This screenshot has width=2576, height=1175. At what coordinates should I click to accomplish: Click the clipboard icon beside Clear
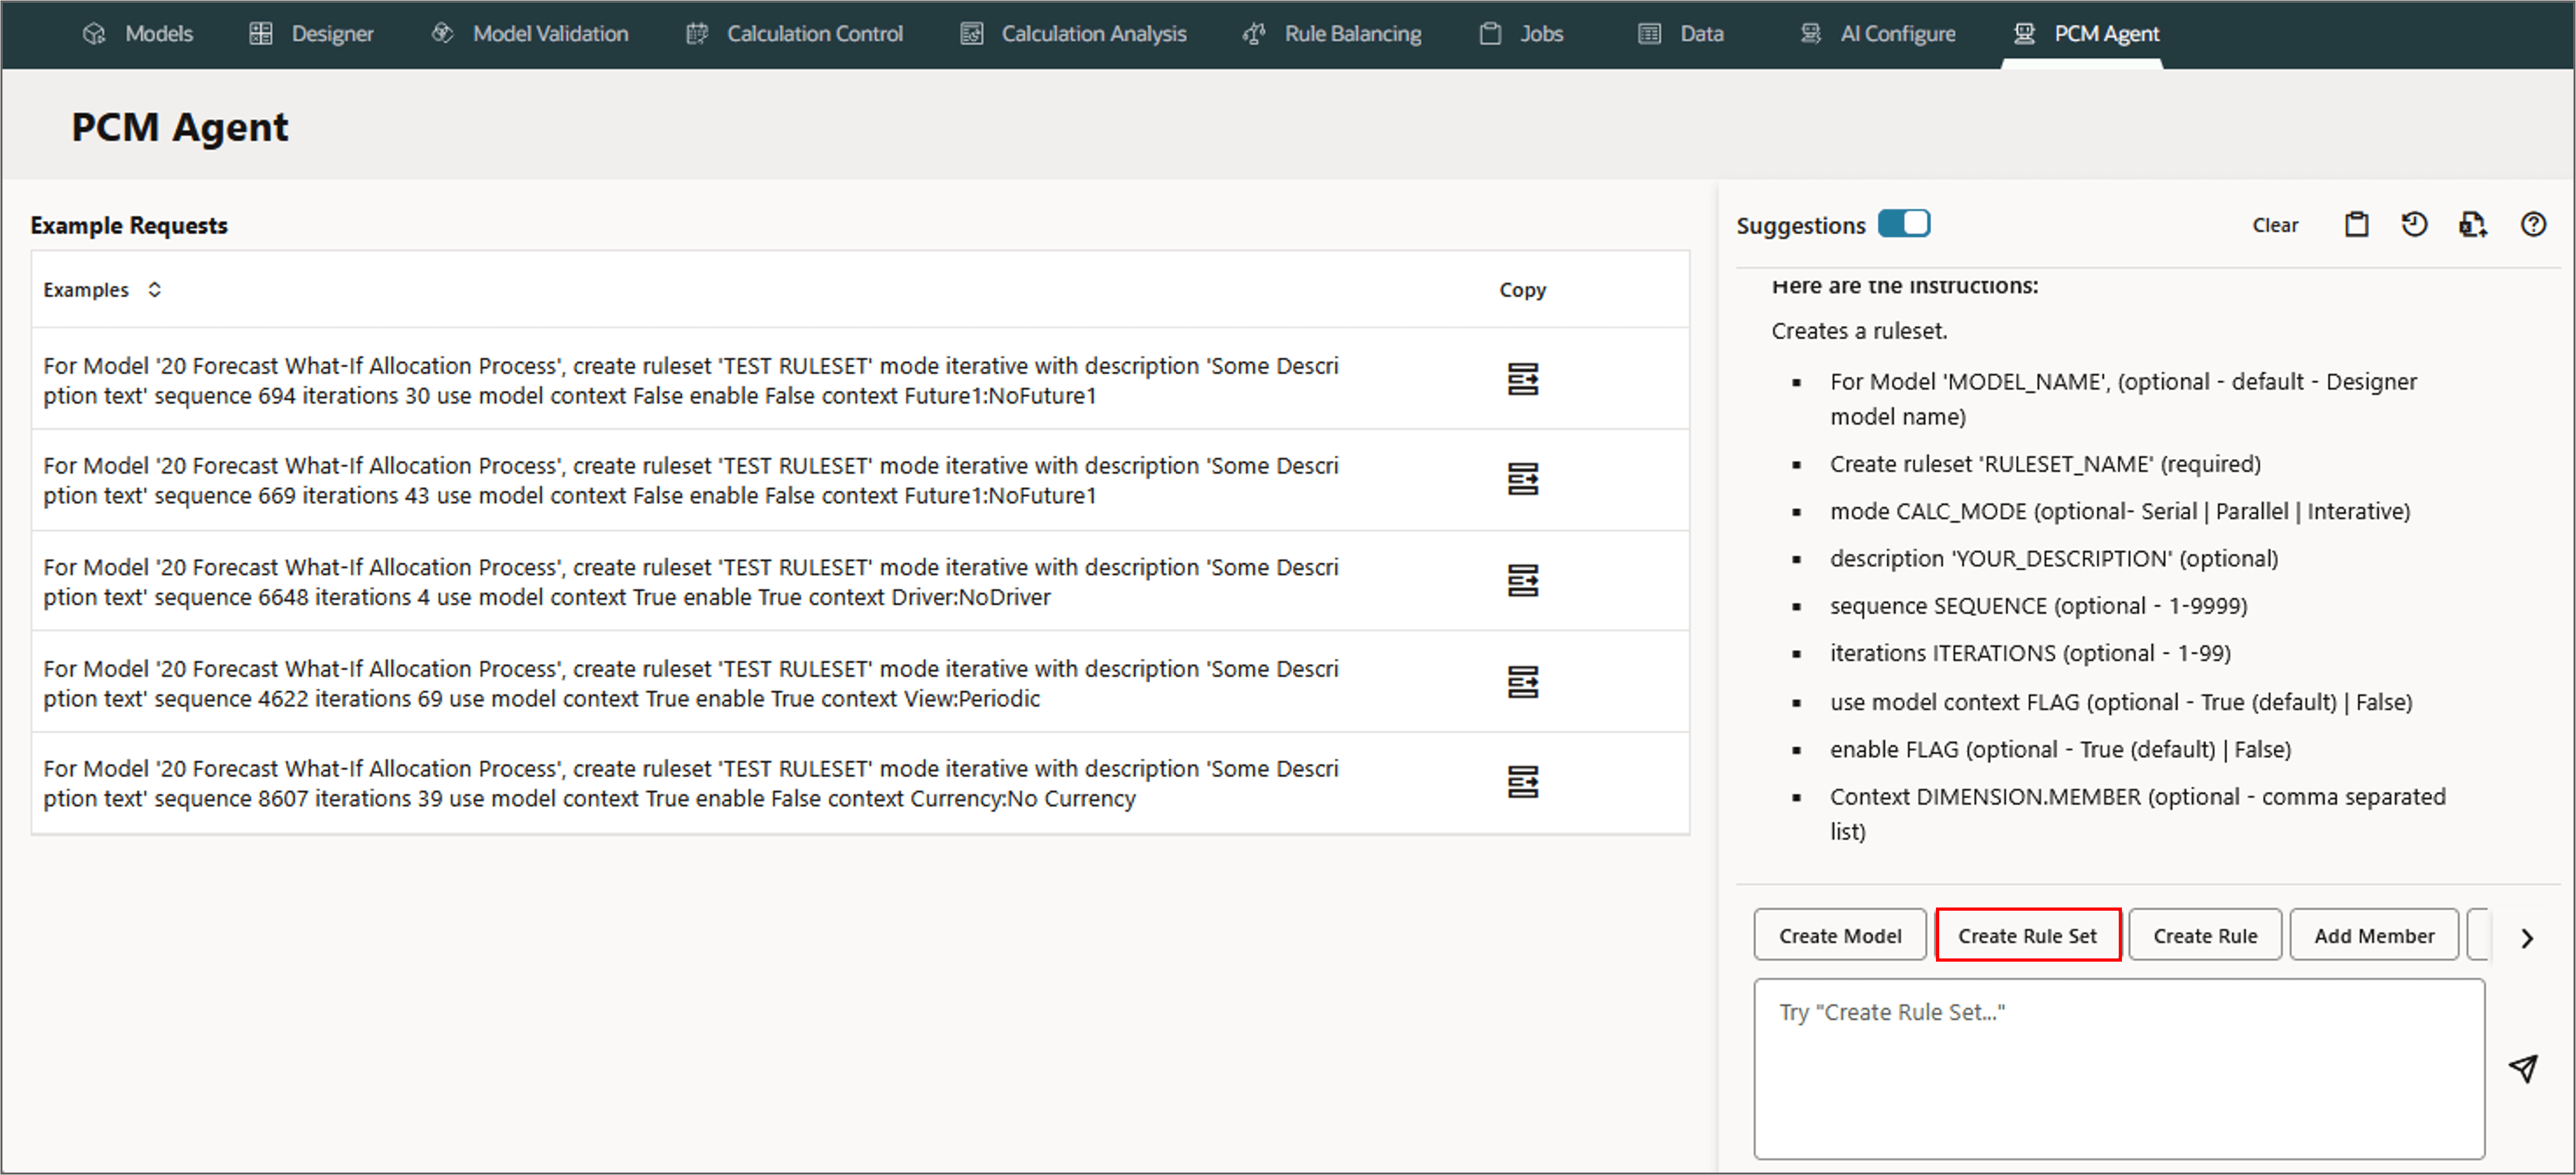(2356, 224)
